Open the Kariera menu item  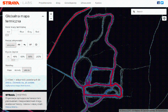pos(98,3)
